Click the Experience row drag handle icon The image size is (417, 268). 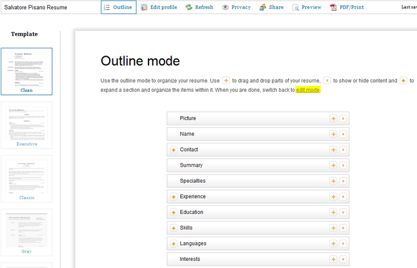pyautogui.click(x=333, y=197)
